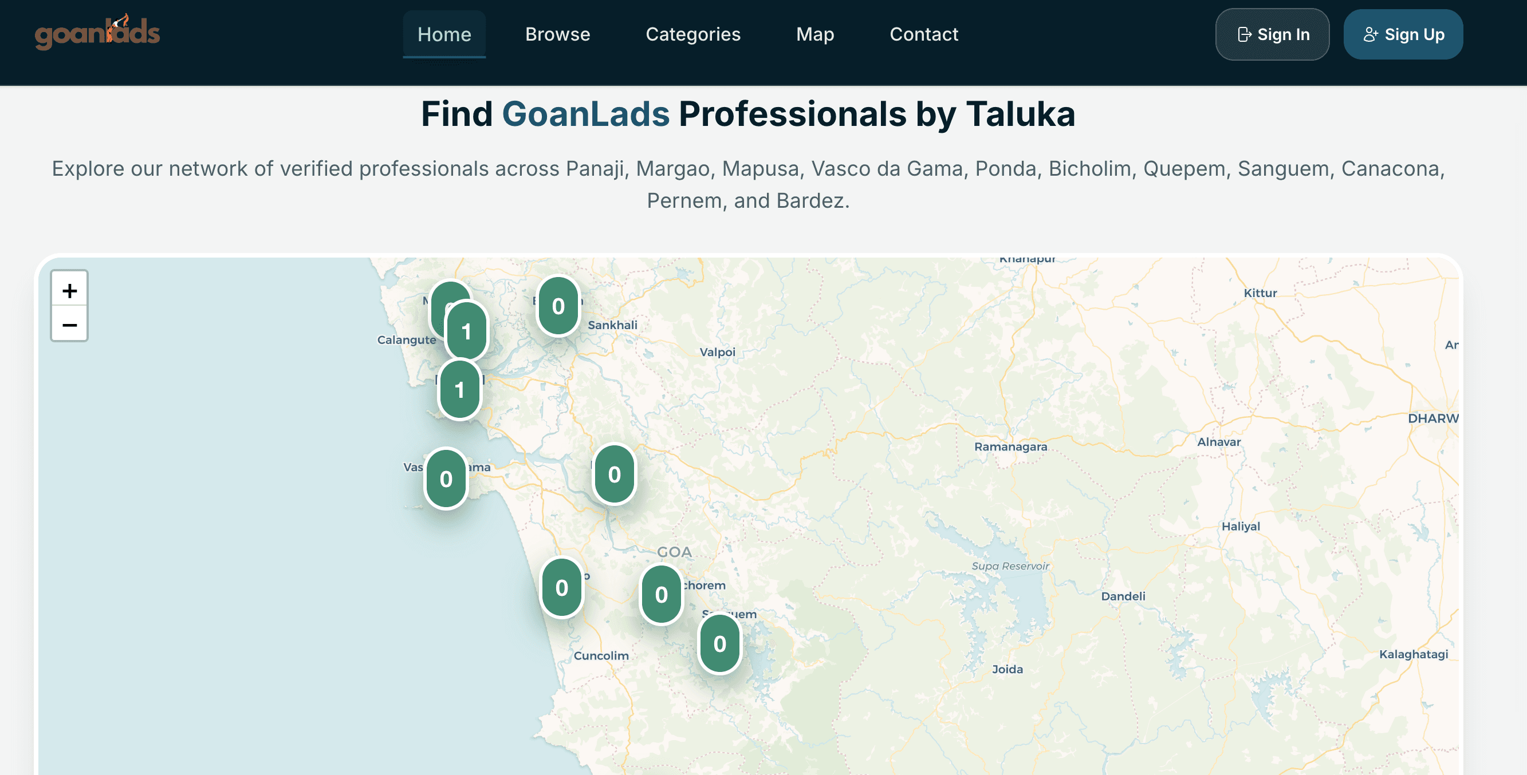Select the Sanguem marker showing 0

tap(719, 643)
